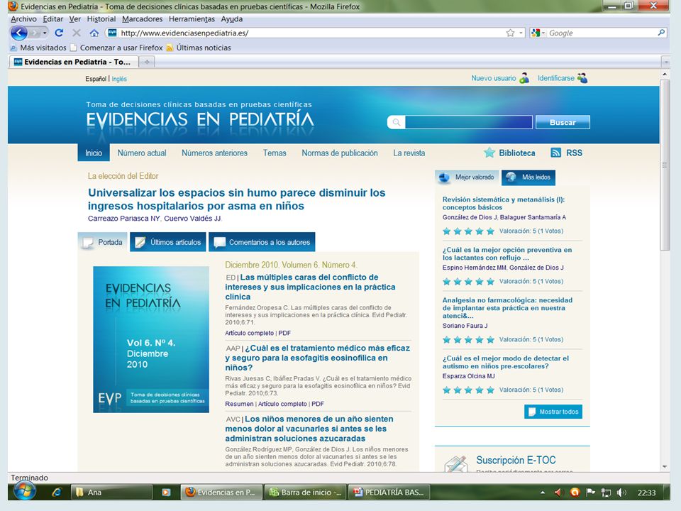Click the Firefox URL address bar

[311, 33]
